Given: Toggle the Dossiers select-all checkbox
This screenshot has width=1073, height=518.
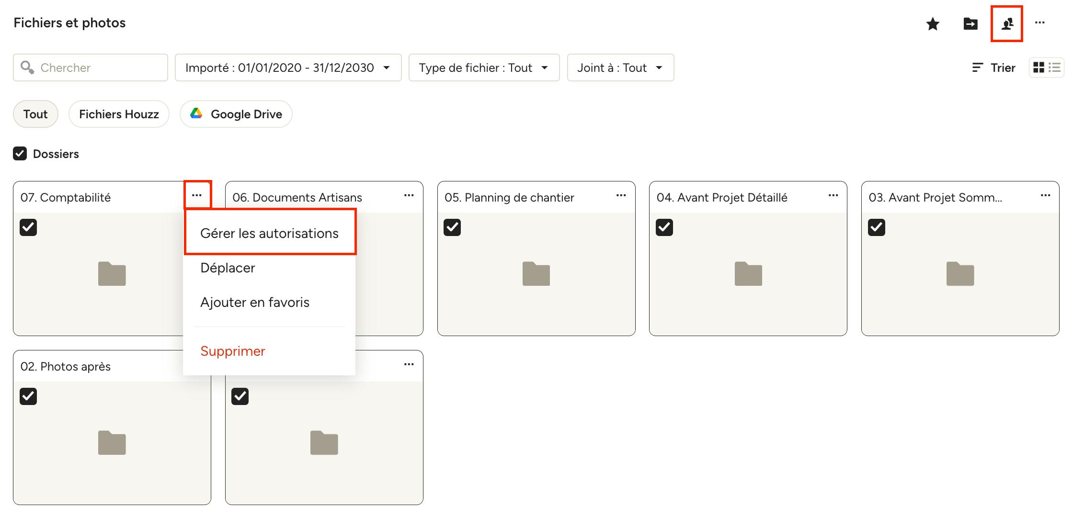Looking at the screenshot, I should point(20,154).
